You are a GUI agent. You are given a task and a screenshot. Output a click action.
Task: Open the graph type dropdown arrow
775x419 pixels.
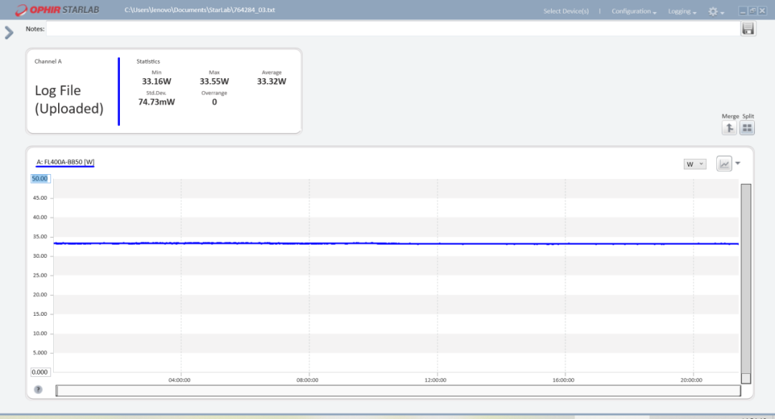tap(738, 163)
